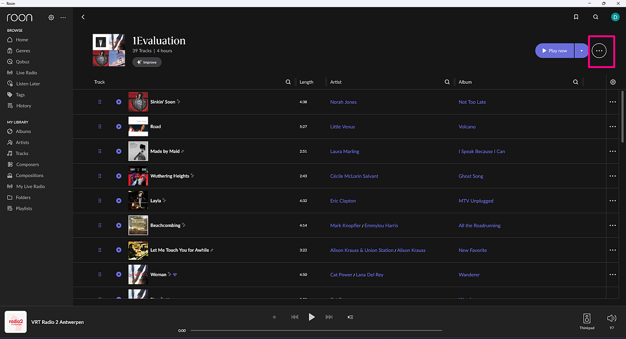
Task: Play the Sinkin' Soon track row
Action: 118,102
